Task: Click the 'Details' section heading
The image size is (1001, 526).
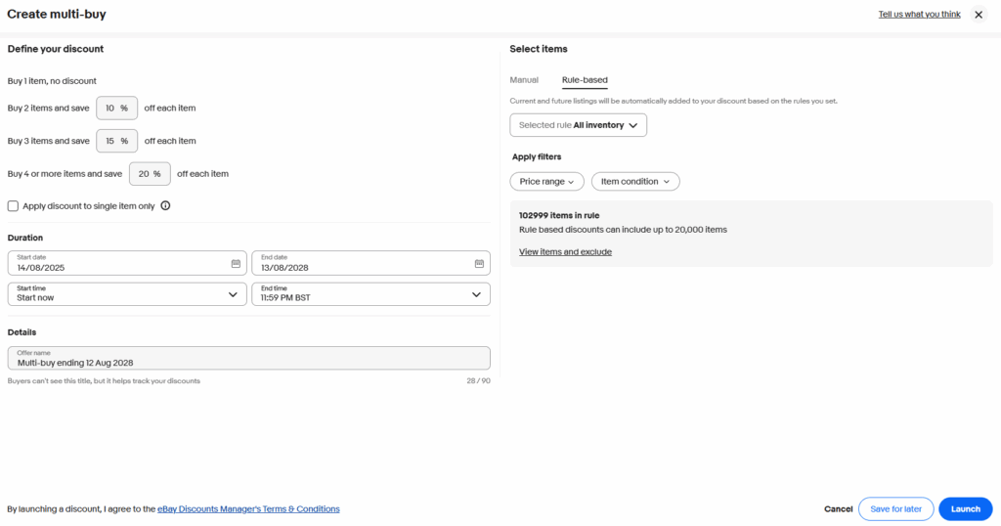Action: point(22,332)
